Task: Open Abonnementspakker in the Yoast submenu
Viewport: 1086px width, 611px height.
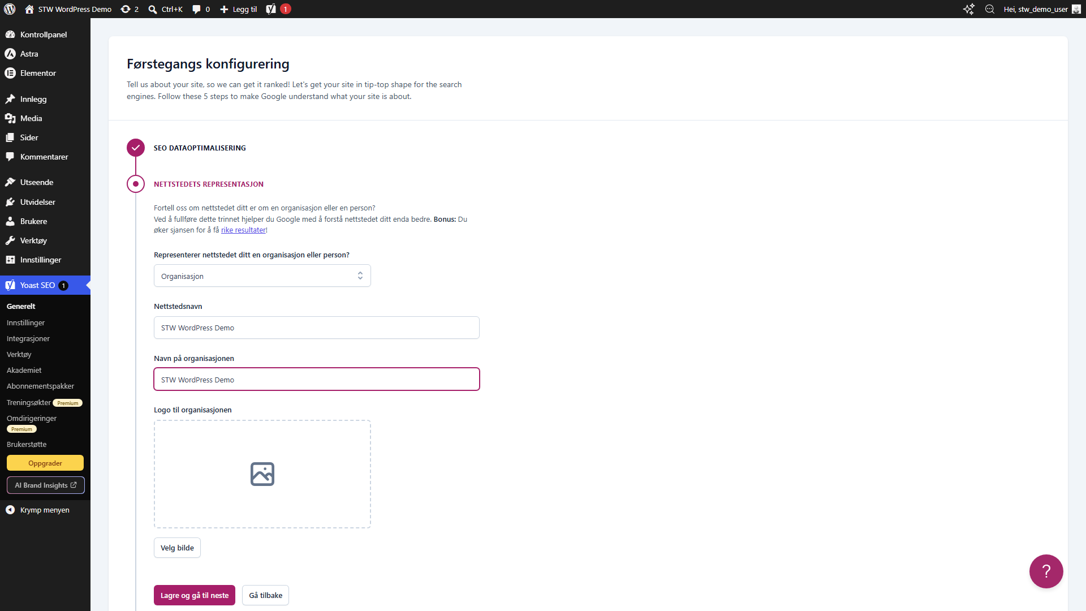Action: click(41, 386)
